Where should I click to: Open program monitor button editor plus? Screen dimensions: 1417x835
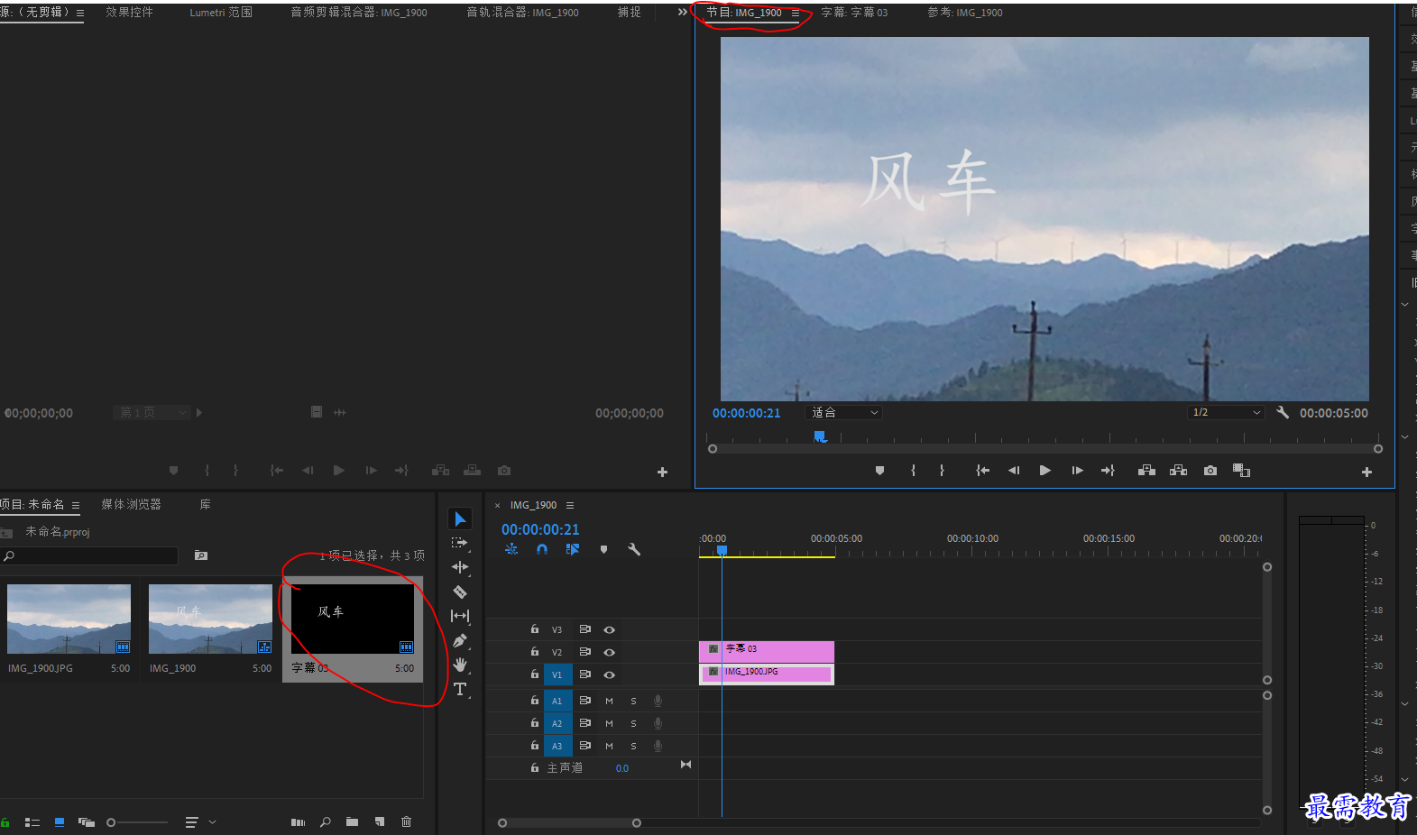coord(1366,472)
